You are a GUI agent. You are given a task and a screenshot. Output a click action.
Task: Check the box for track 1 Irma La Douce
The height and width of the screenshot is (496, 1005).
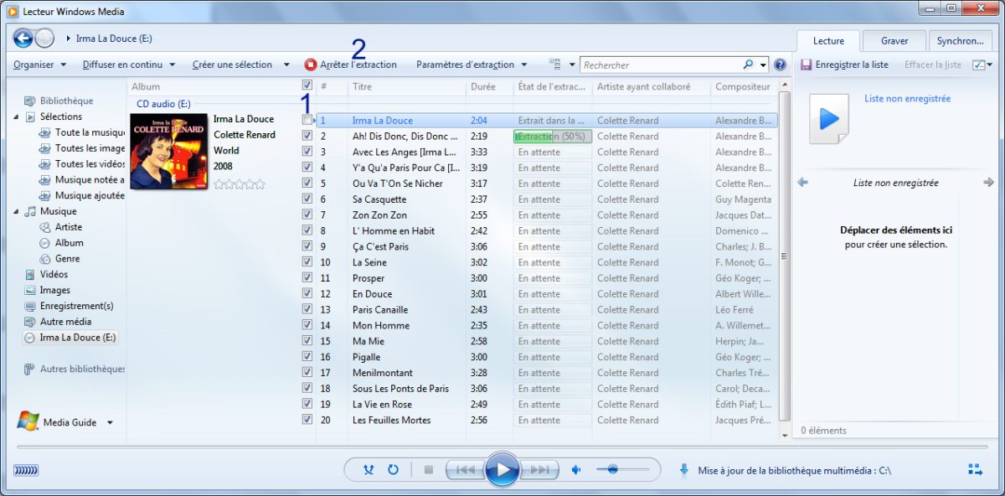307,121
